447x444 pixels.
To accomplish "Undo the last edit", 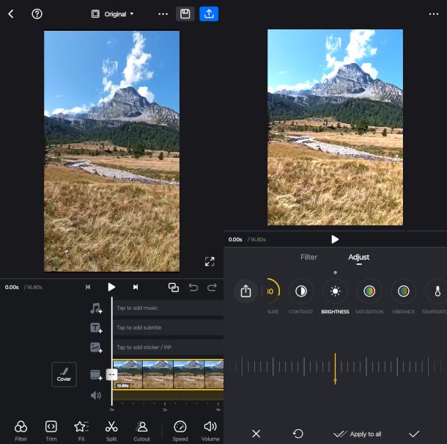I will (x=193, y=287).
